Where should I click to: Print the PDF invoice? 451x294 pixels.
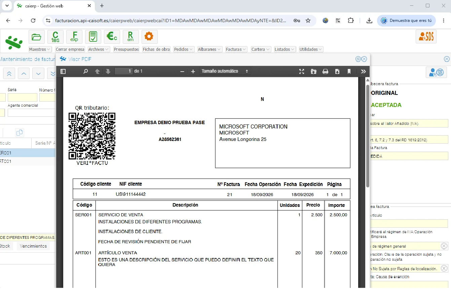(x=325, y=71)
